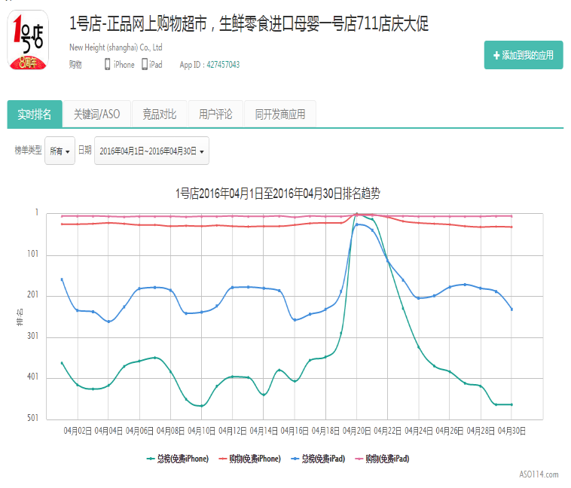Select the 实时排名 tab

pos(35,114)
